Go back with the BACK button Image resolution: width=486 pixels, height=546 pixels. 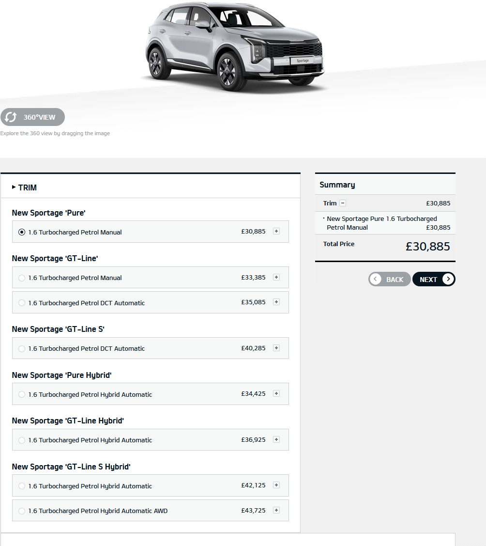click(x=390, y=279)
